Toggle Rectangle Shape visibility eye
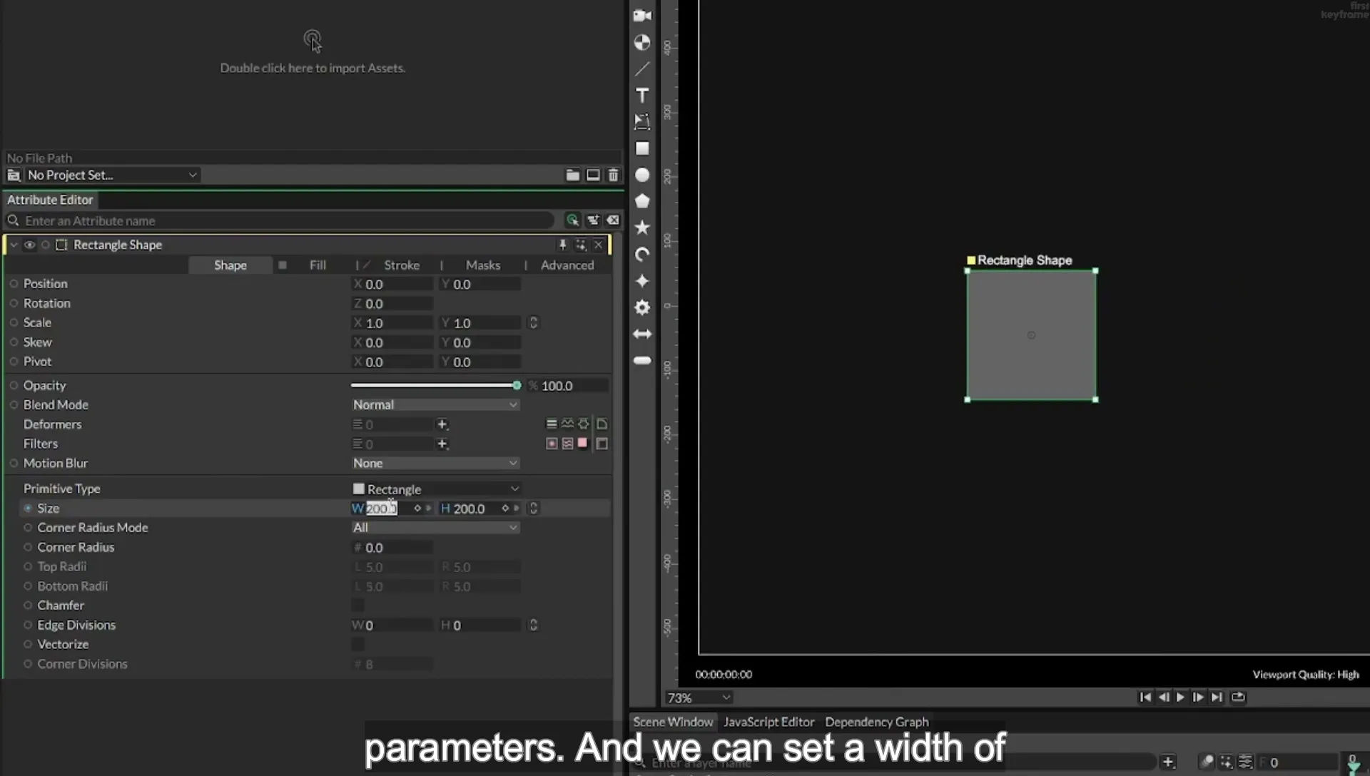Image resolution: width=1370 pixels, height=776 pixels. click(29, 245)
